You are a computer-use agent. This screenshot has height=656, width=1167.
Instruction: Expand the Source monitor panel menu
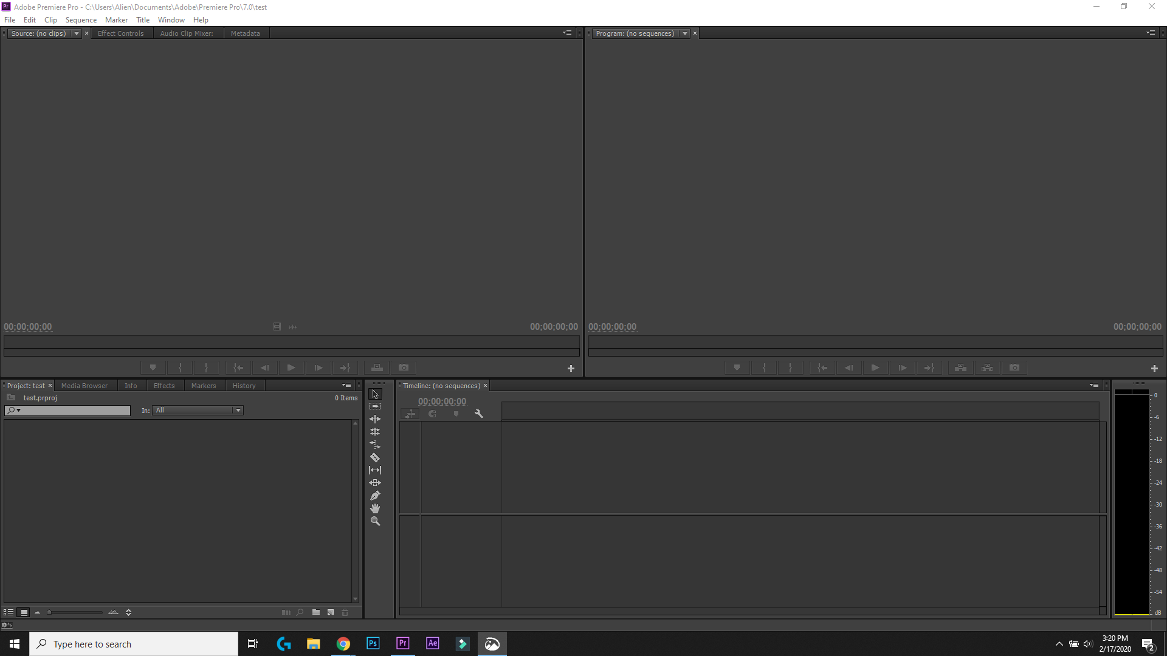pyautogui.click(x=566, y=32)
